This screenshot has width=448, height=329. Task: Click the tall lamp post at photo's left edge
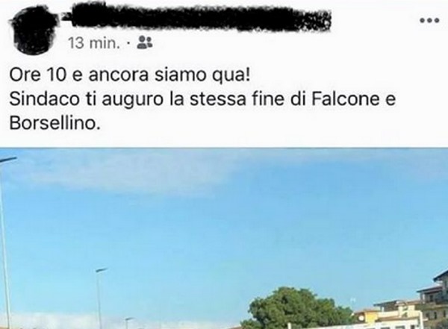[5, 242]
